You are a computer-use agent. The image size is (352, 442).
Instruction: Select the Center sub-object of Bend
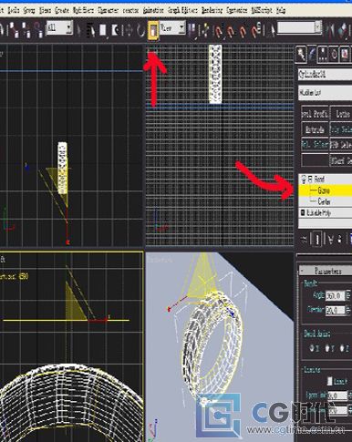pyautogui.click(x=325, y=201)
